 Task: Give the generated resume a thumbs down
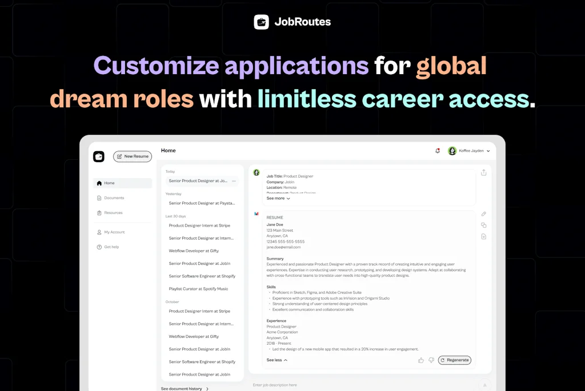(431, 360)
